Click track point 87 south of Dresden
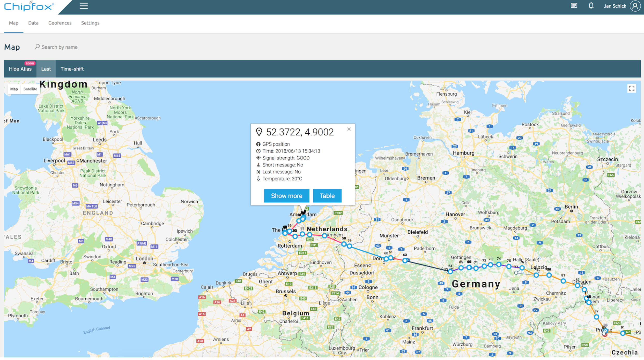 point(596,317)
